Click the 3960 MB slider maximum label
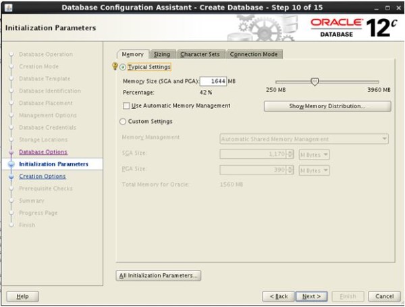This screenshot has width=405, height=307. 379,90
